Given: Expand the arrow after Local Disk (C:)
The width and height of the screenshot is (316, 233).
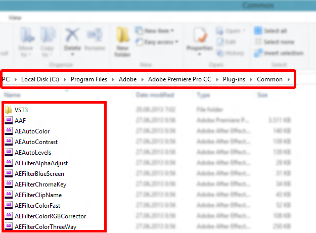Looking at the screenshot, I should pyautogui.click(x=65, y=79).
